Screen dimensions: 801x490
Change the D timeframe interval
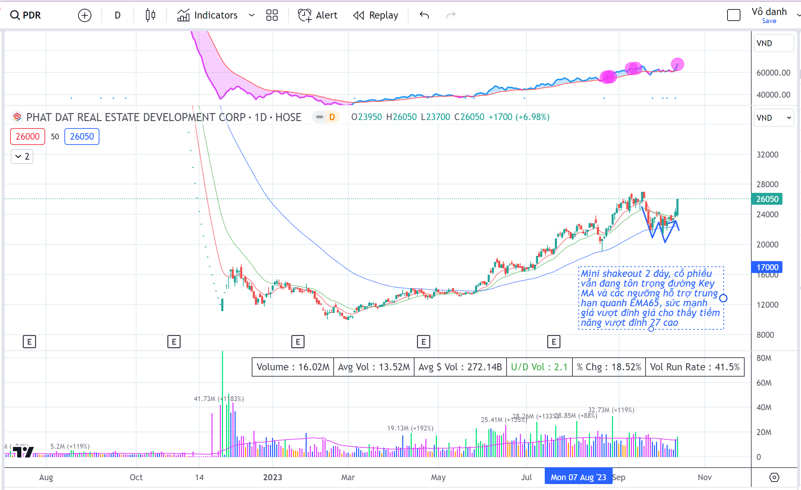point(118,15)
